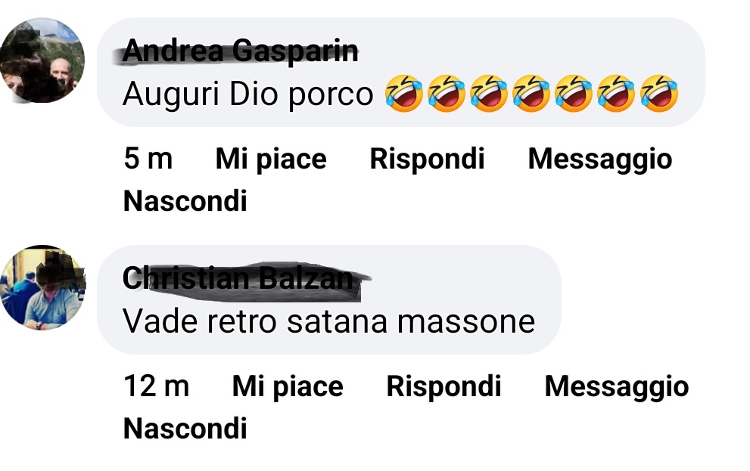Screen dimensions: 750x471
Task: Send Messaggio to the 12 m commenter
Action: 617,386
